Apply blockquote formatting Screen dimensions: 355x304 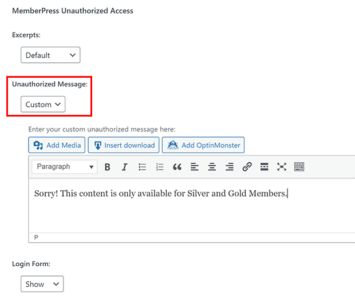tap(177, 167)
